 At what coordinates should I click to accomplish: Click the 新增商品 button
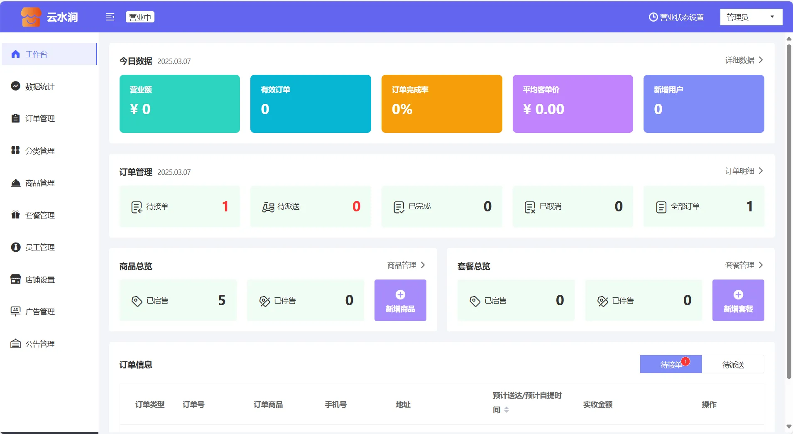400,300
